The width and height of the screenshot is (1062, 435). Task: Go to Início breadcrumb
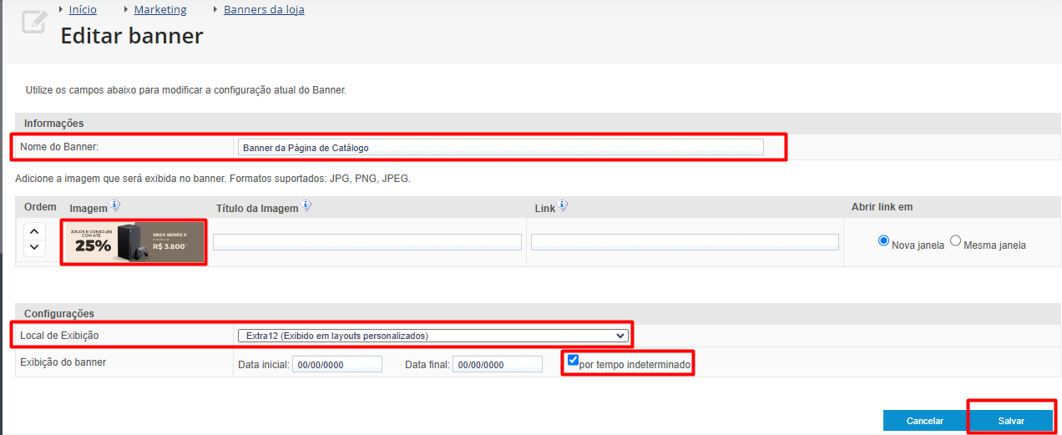pos(83,10)
